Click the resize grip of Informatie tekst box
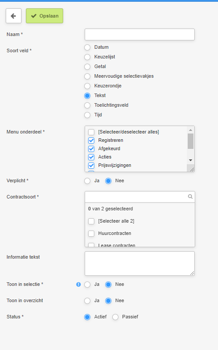This screenshot has height=350, width=218. coord(192,273)
